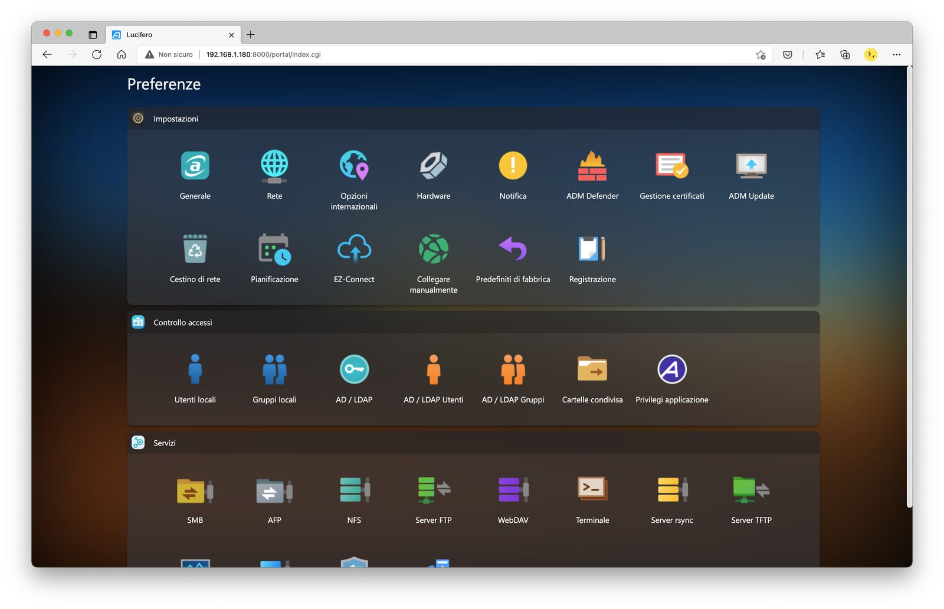
Task: Add this page to favorites
Action: (761, 54)
